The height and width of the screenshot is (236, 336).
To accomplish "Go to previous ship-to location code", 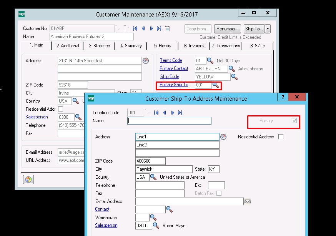I will (165, 113).
